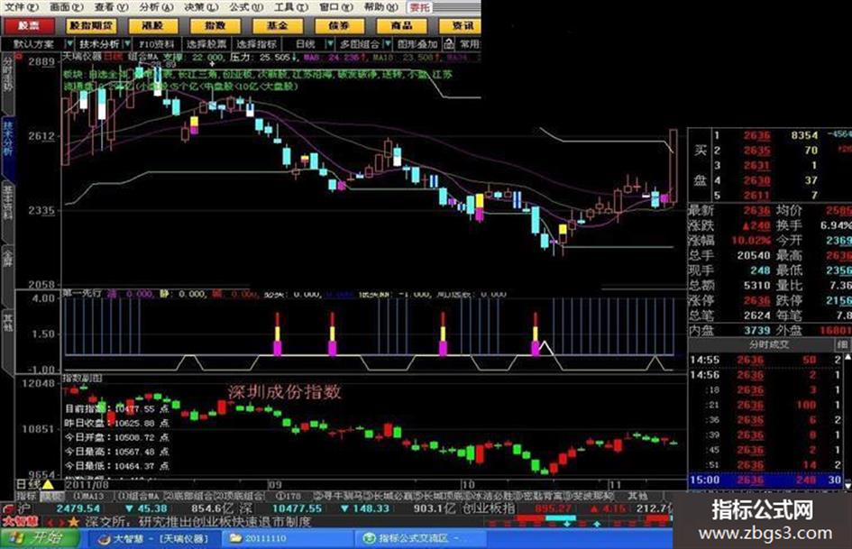
Task: Click the 涨幅 10.02% value
Action: tap(751, 241)
